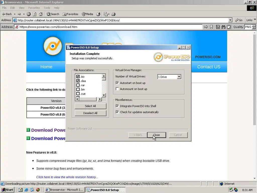257x193 pixels.
Task: Check the .bin file association
Action: click(x=78, y=89)
